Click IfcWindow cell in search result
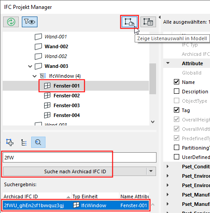The image size is (210, 213). 94,205
